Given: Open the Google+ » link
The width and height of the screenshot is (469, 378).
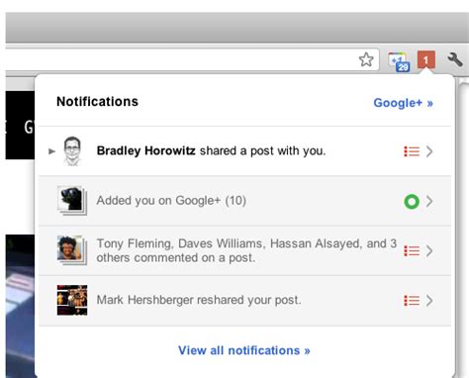Looking at the screenshot, I should tap(403, 103).
